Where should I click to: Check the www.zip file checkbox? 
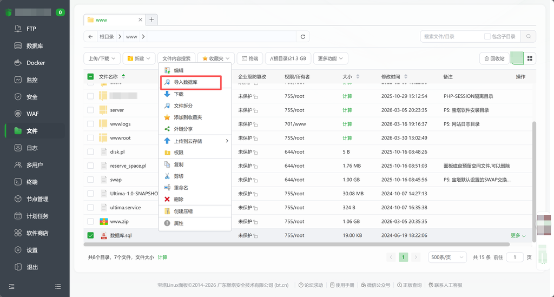(x=90, y=221)
